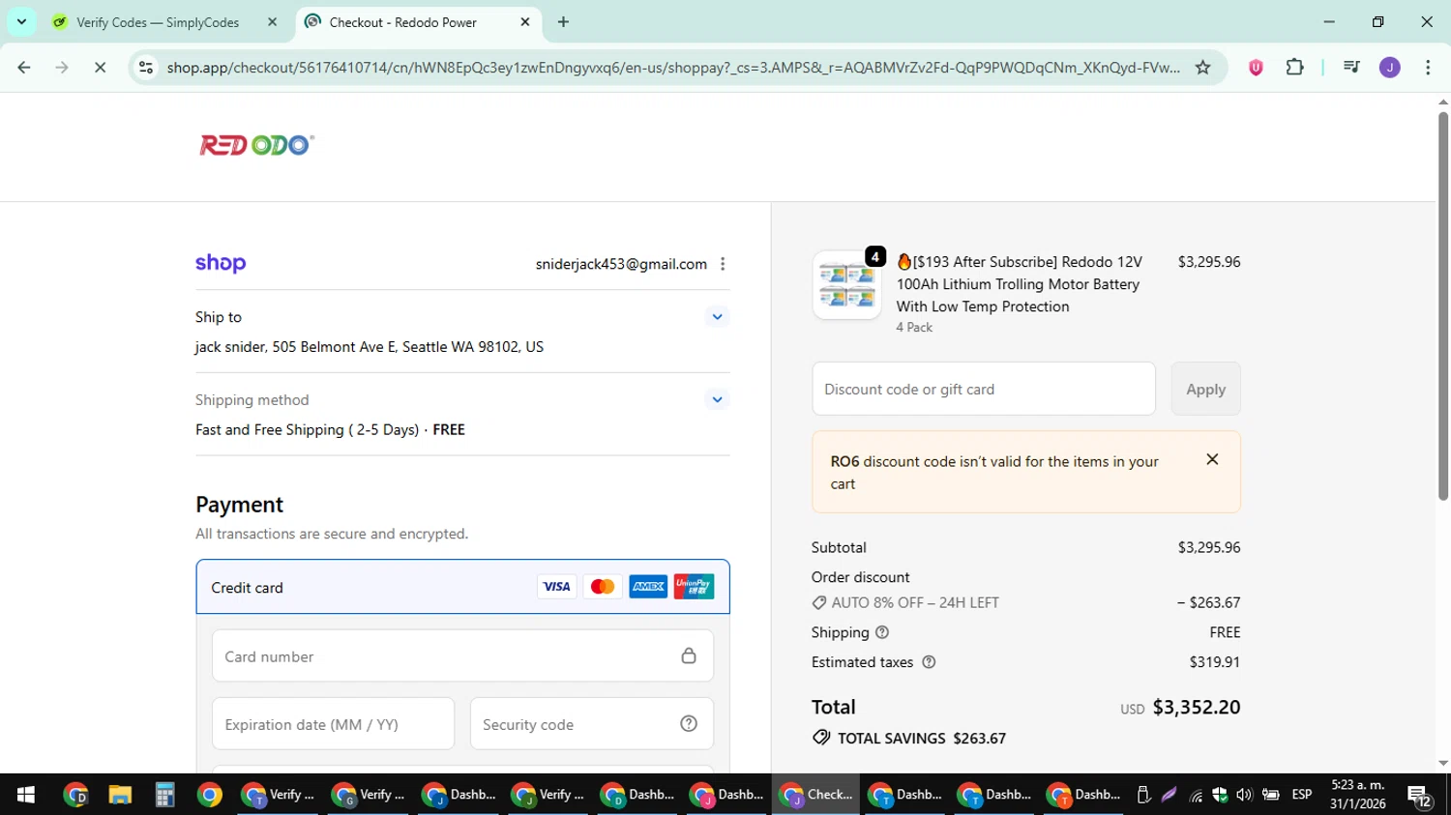Click the page vertical scrollbar thumb
The width and height of the screenshot is (1451, 815).
[1442, 305]
